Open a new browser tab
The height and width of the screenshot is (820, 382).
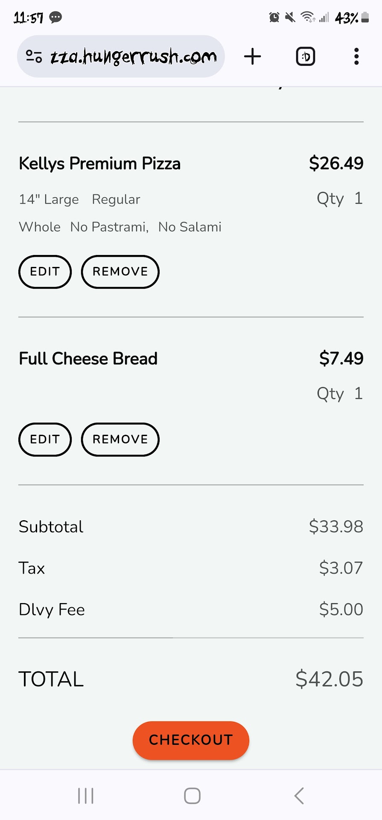pos(252,56)
